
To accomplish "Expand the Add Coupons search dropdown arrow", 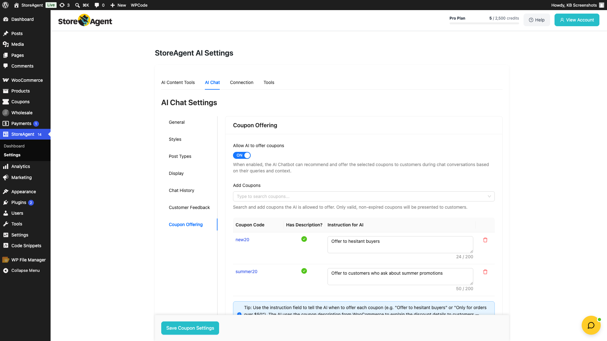I will point(489,196).
